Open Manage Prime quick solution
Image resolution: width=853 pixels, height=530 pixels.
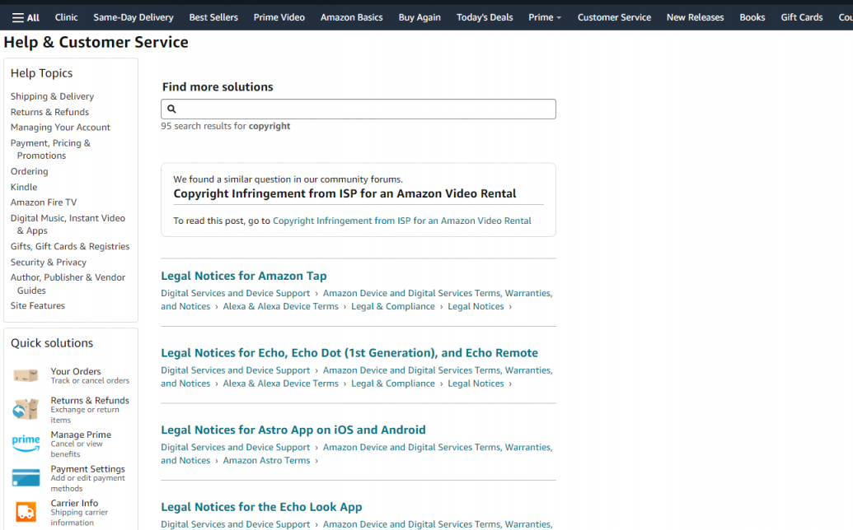[x=81, y=435]
